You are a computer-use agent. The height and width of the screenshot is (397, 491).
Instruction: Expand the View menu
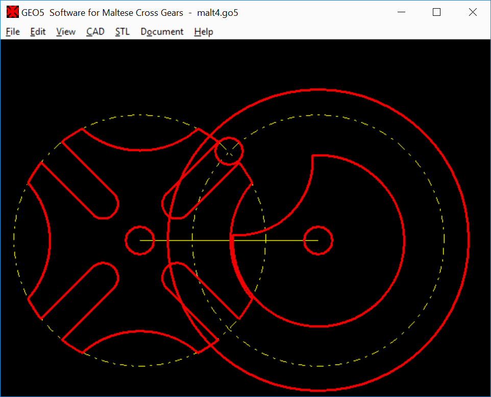[66, 32]
